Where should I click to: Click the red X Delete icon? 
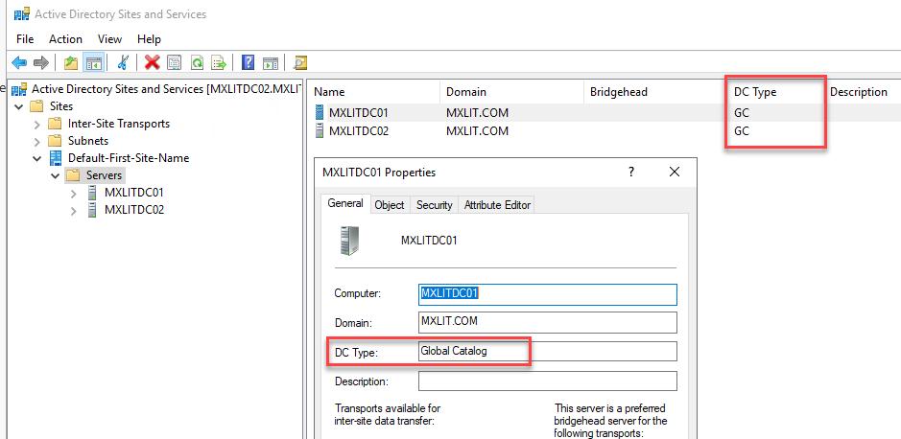[152, 63]
